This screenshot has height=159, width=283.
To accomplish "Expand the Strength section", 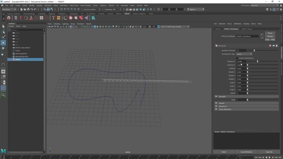I will (x=247, y=97).
